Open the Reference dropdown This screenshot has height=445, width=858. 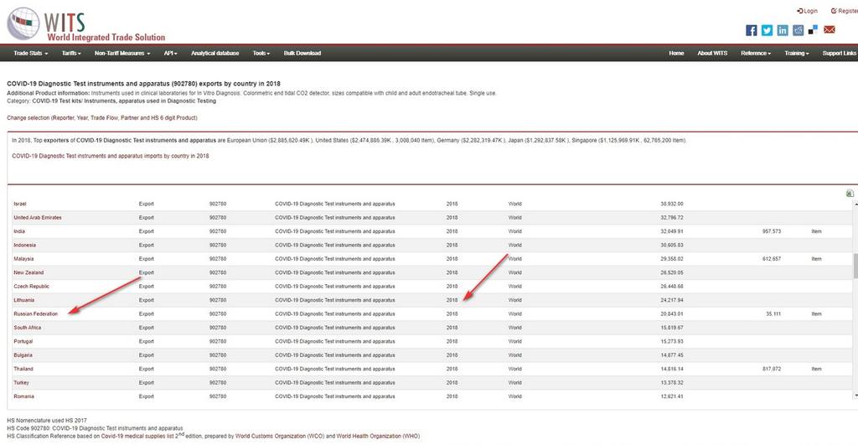click(756, 53)
